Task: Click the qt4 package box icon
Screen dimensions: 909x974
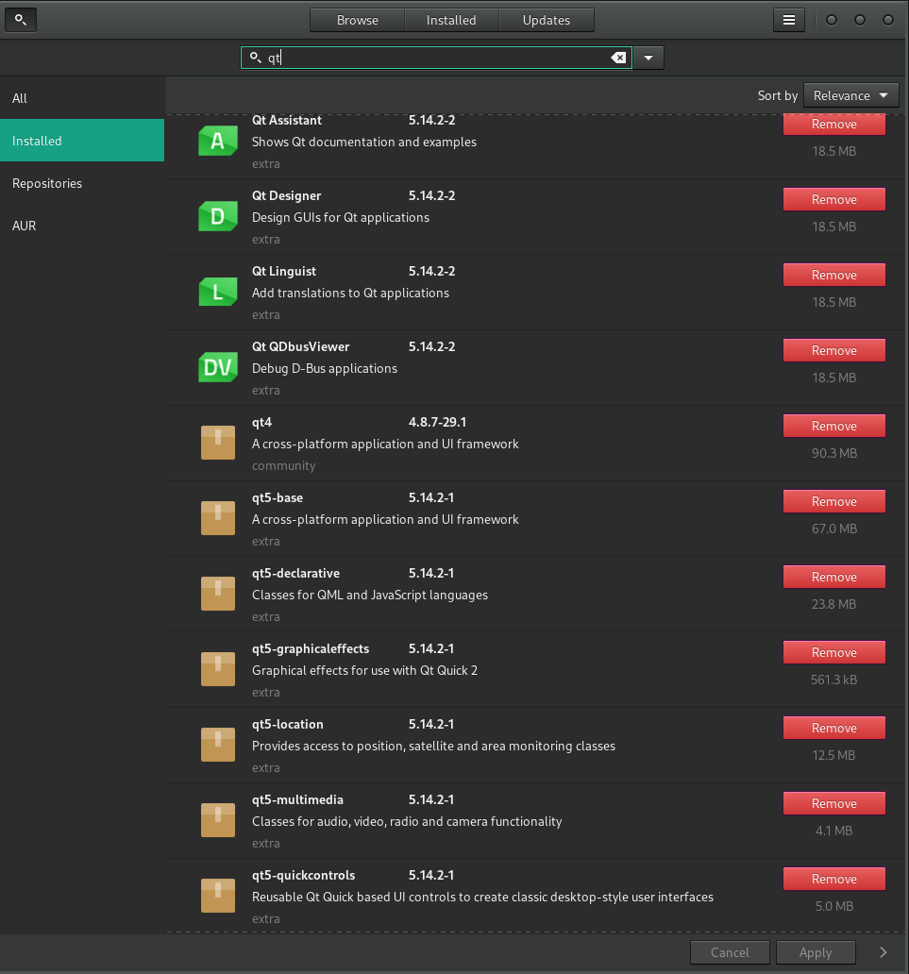Action: click(x=218, y=443)
